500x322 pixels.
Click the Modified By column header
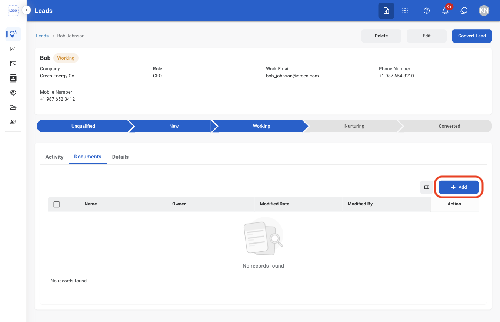(x=360, y=204)
